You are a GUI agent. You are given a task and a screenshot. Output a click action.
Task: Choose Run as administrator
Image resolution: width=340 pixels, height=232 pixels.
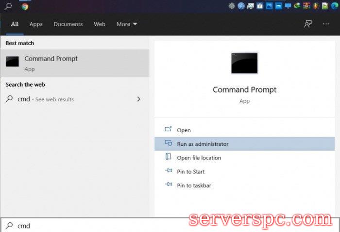203,144
